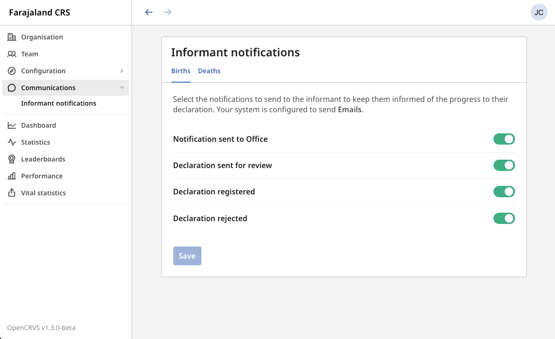Click the Organisation building icon
Viewport: 555px width, 339px height.
pos(12,37)
